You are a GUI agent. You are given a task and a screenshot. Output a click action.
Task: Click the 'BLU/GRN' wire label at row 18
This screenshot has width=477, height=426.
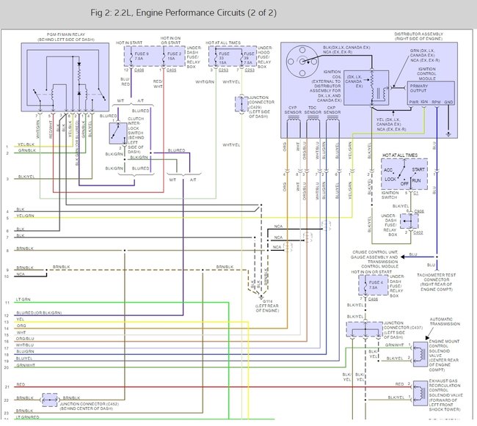[x=25, y=351]
